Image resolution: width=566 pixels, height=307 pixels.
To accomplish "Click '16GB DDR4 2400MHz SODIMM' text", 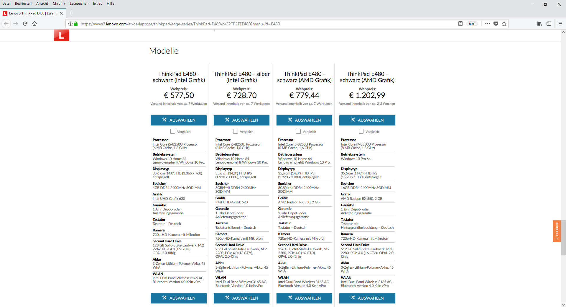I will [x=366, y=188].
